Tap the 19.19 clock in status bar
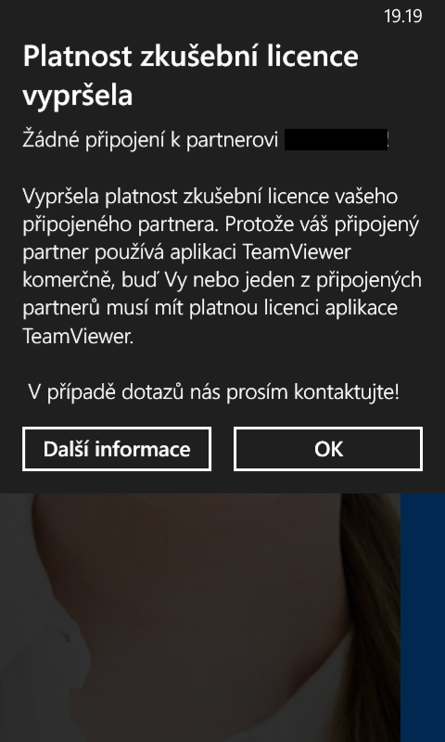The height and width of the screenshot is (742, 445). [x=403, y=16]
